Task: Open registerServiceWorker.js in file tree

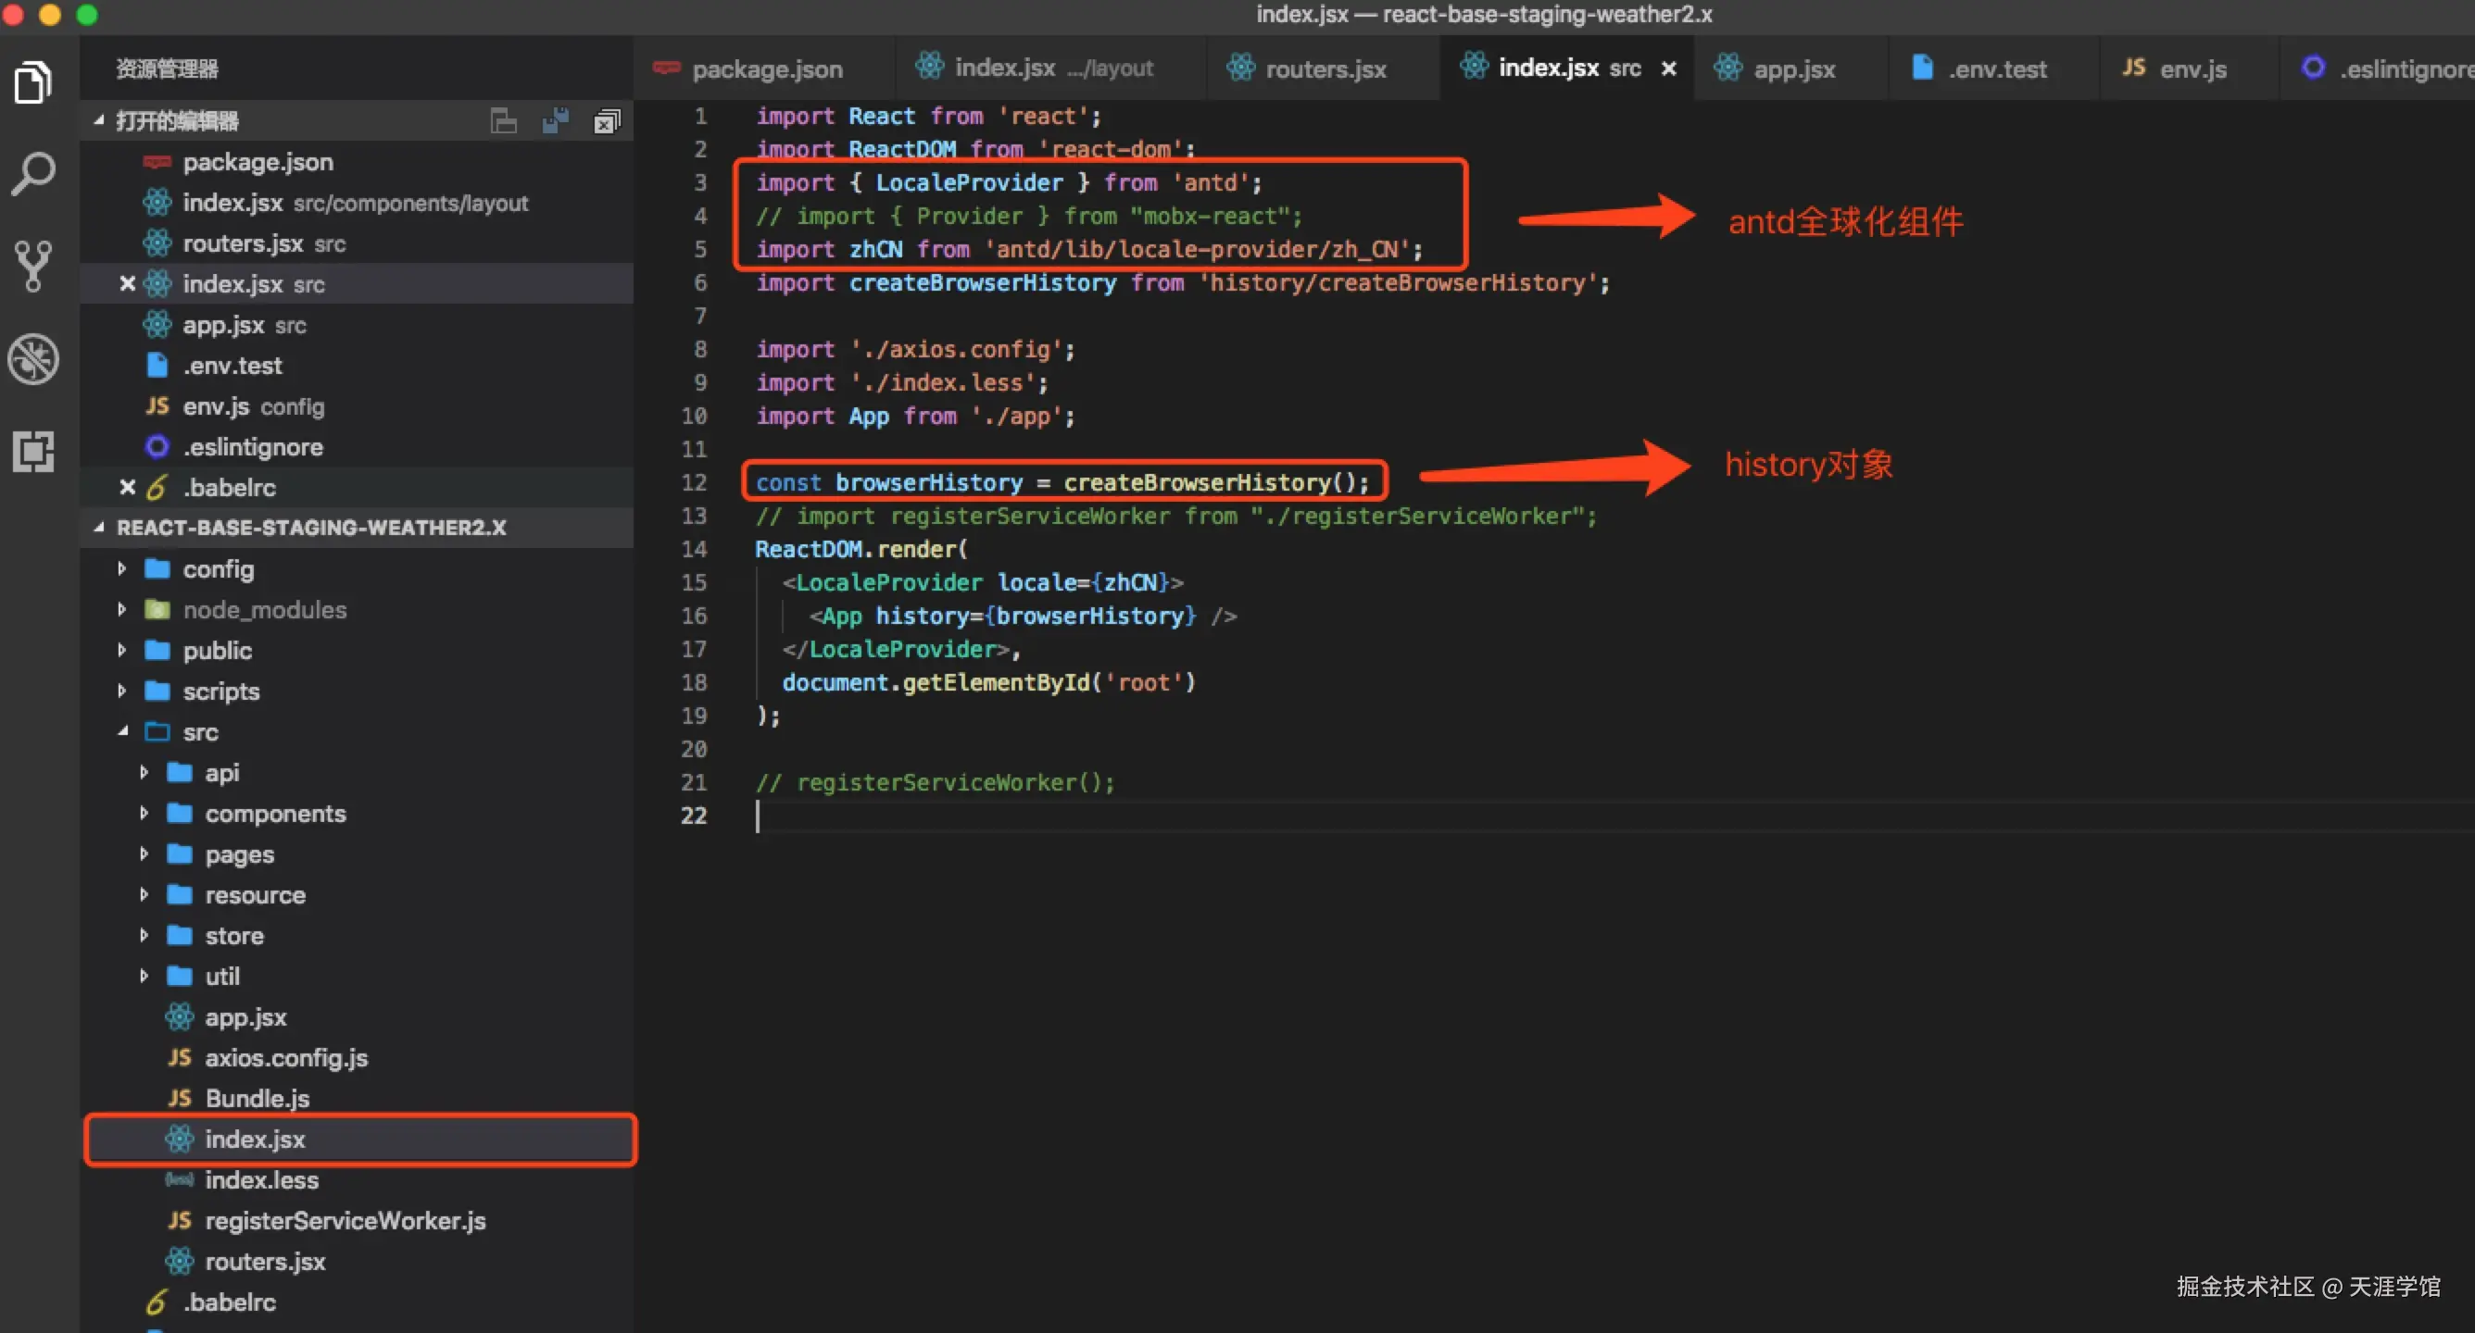Action: [x=345, y=1221]
